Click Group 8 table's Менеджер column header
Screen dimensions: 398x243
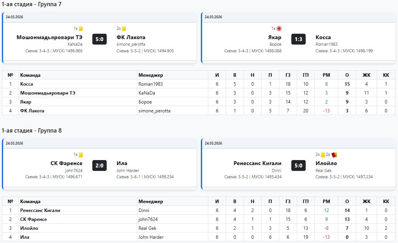pyautogui.click(x=151, y=202)
